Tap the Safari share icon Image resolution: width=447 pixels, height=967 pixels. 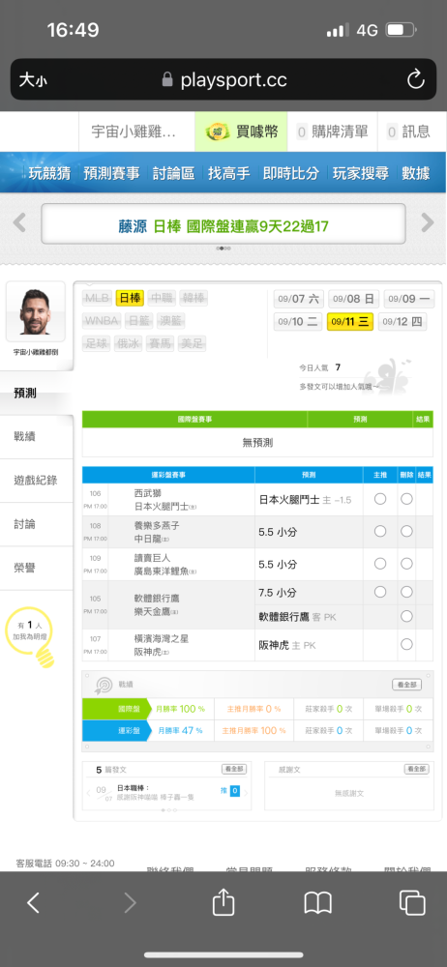pos(223,902)
